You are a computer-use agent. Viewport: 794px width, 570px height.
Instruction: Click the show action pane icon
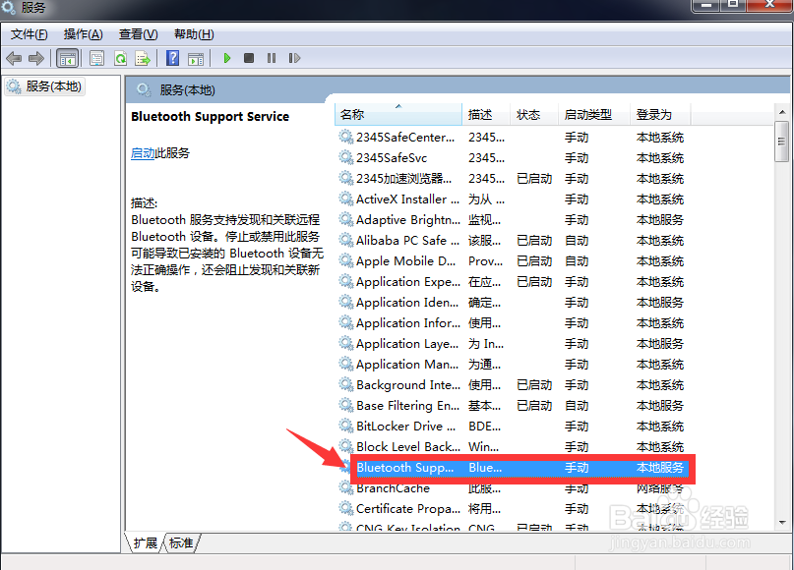coord(195,58)
